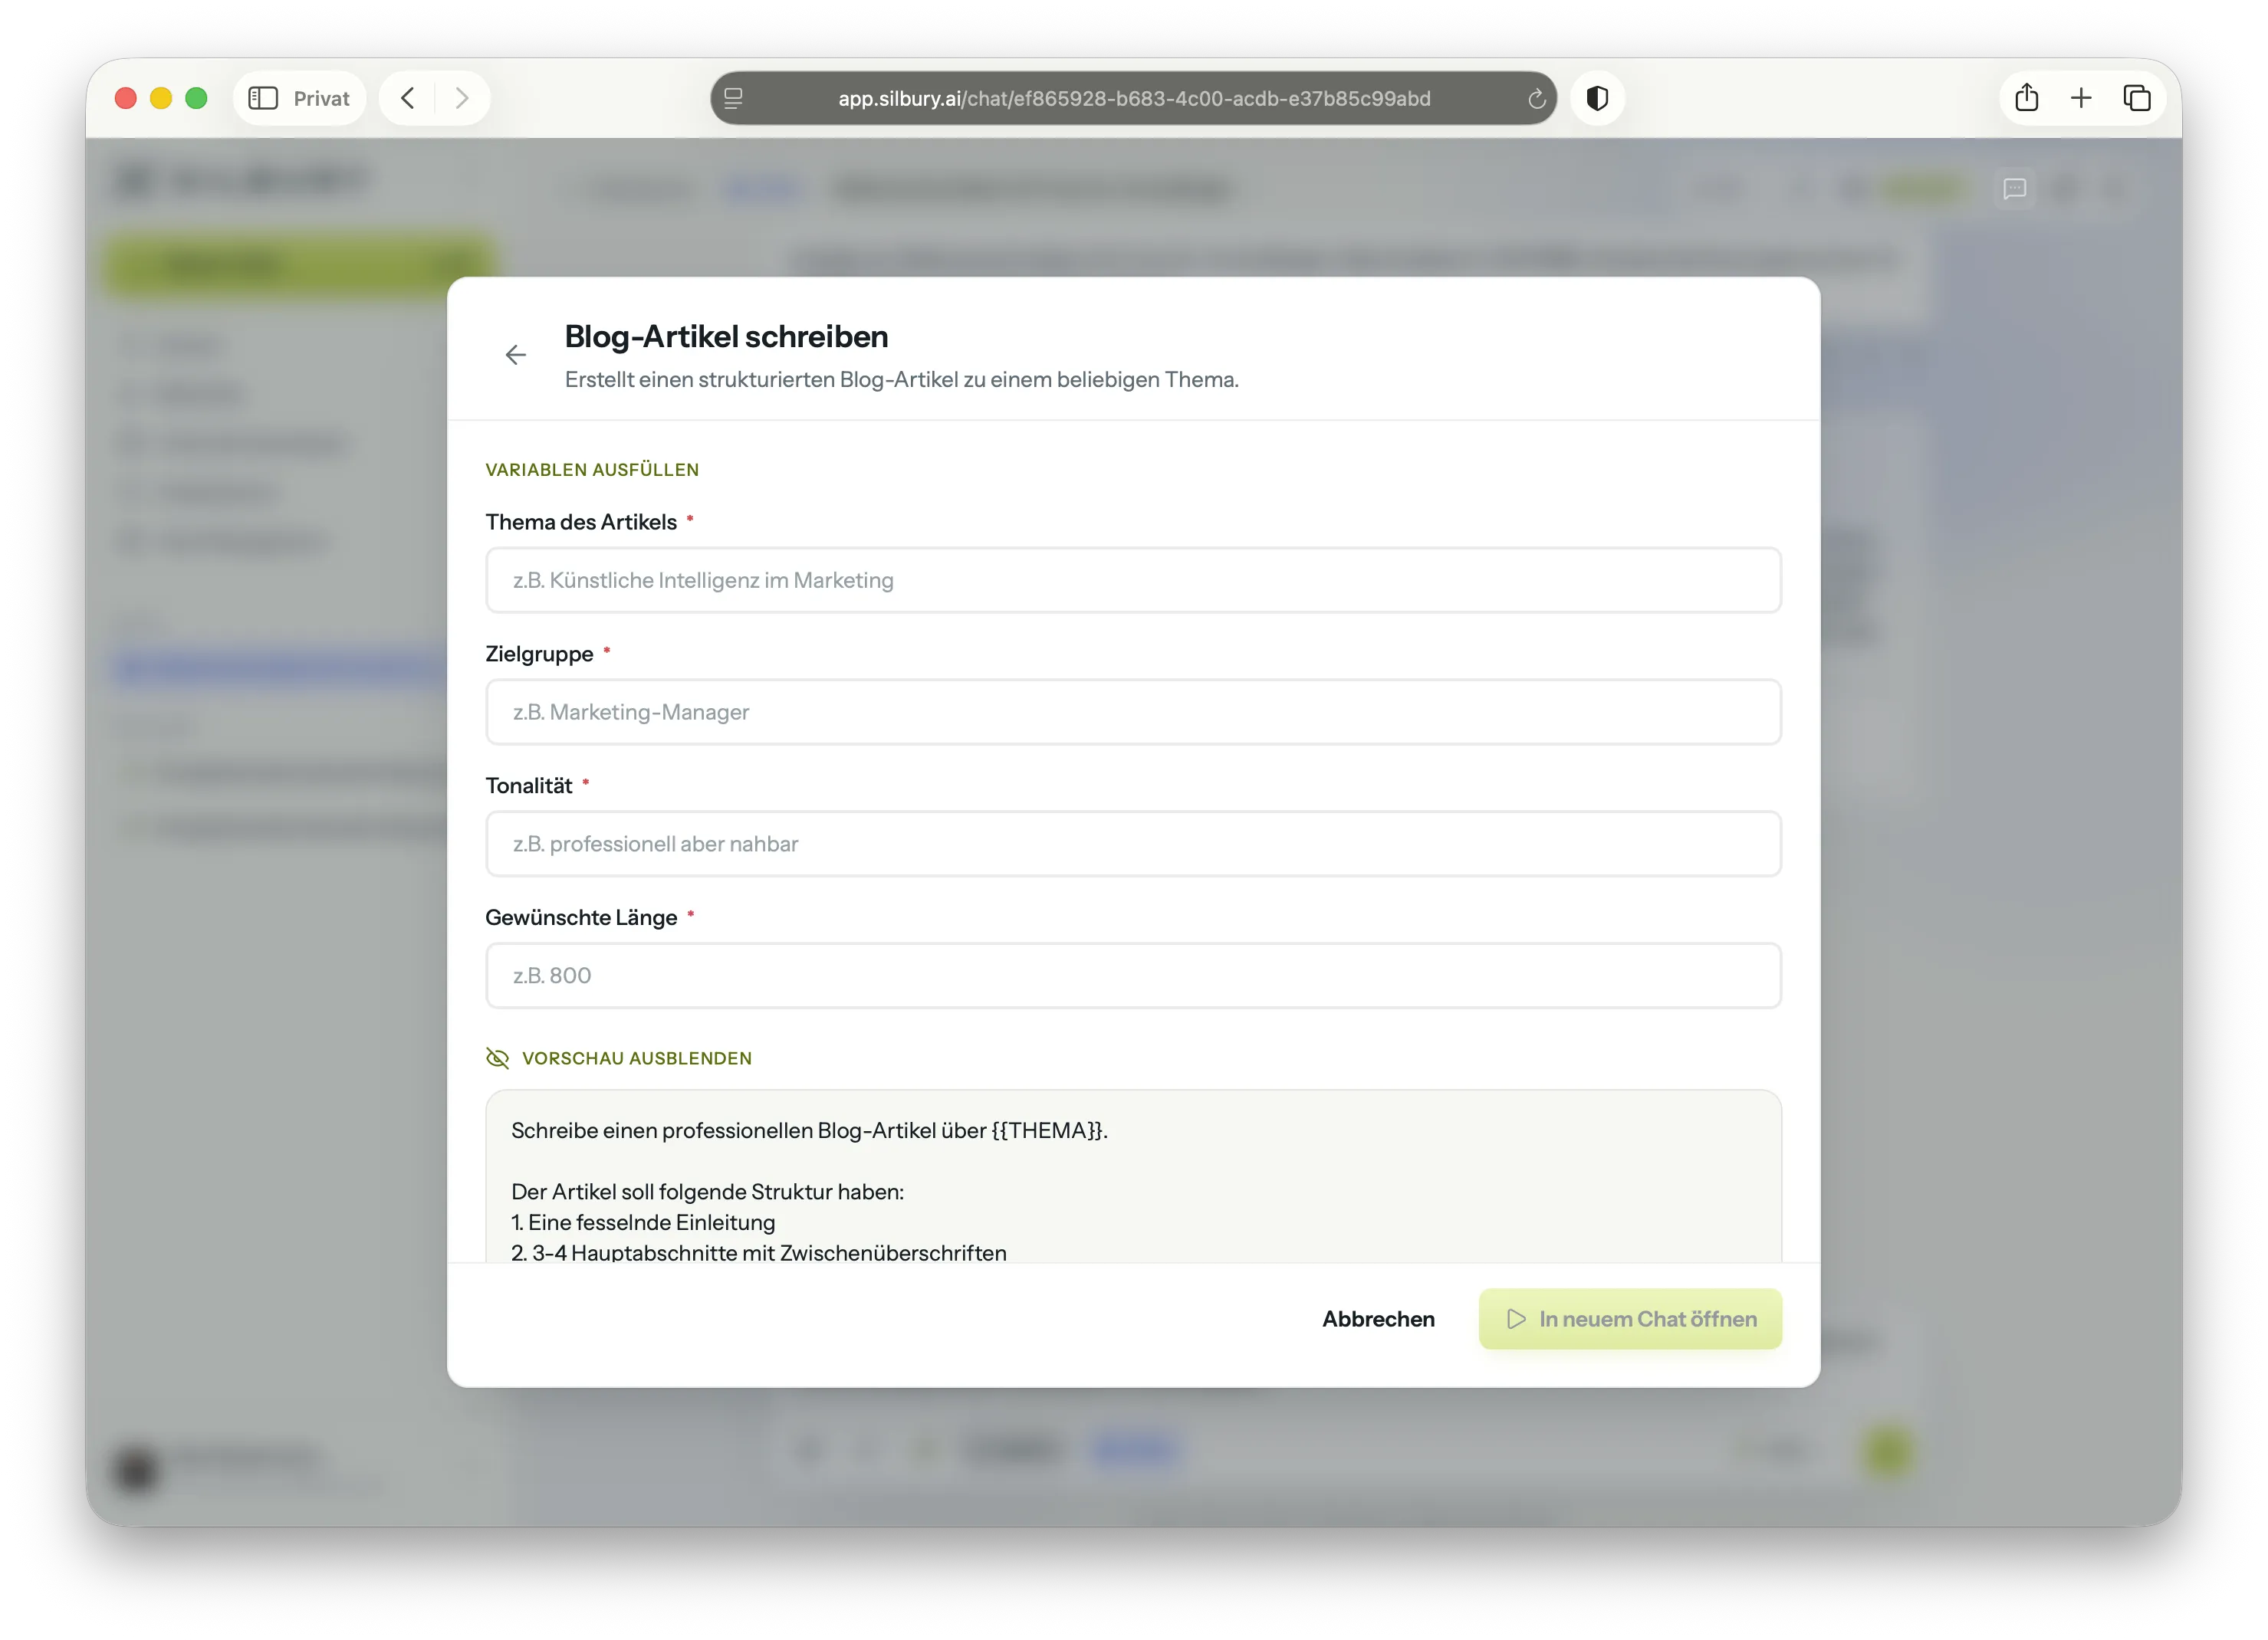Reload the page with the refresh icon
The height and width of the screenshot is (1640, 2268).
pyautogui.click(x=1536, y=98)
